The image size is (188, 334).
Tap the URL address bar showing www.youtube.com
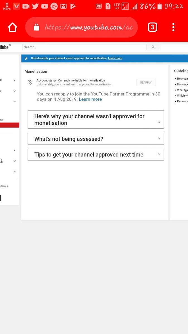(x=81, y=27)
